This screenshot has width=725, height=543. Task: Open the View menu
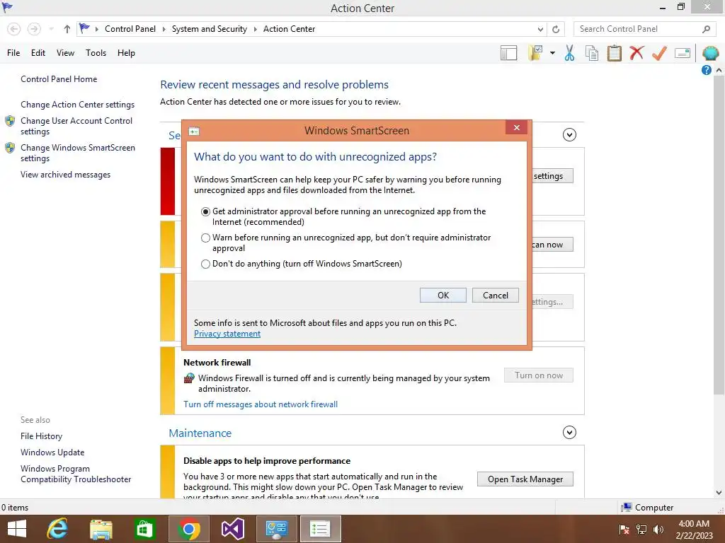65,53
